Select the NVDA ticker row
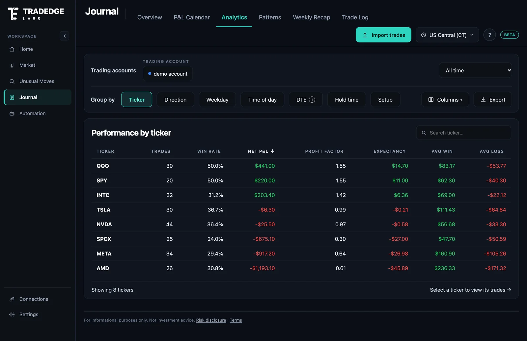This screenshot has width=527, height=341. 301,225
